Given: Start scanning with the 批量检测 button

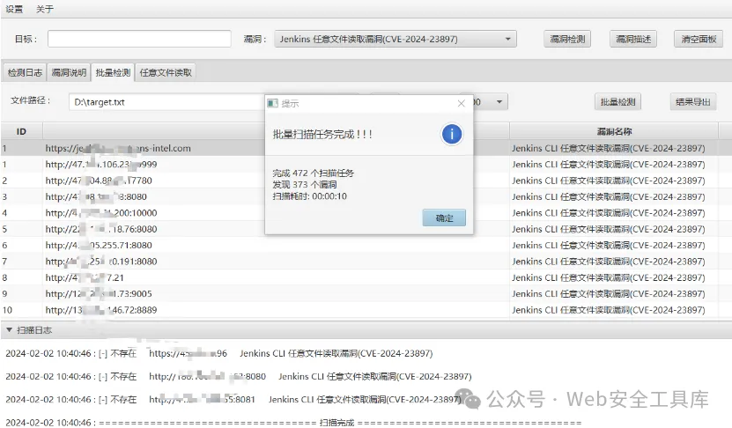Looking at the screenshot, I should (x=617, y=102).
